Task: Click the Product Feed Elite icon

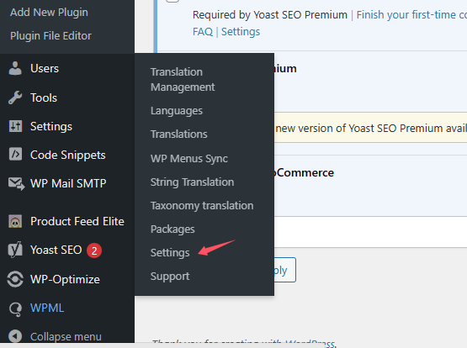Action: coord(15,221)
